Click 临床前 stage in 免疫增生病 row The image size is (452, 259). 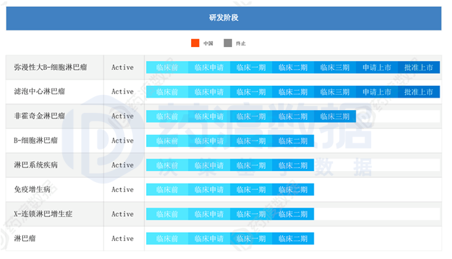click(x=168, y=190)
